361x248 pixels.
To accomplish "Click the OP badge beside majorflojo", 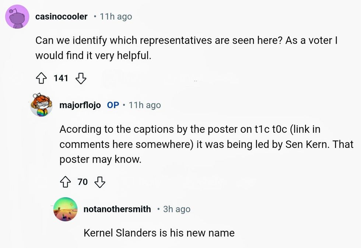I will tap(113, 105).
